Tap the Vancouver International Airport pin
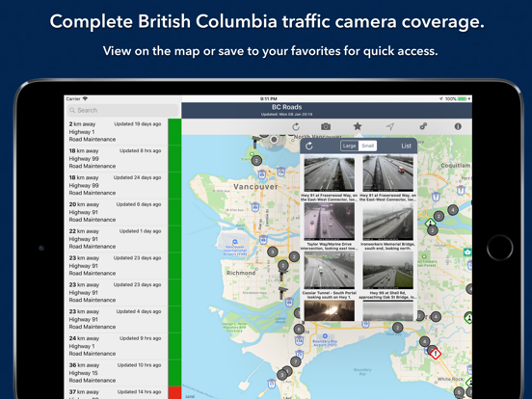Viewport: 532px width, 399px height. (235, 242)
